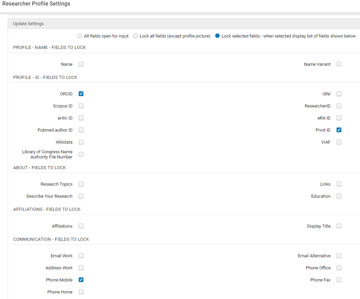Tick the ISNI checkbox
The height and width of the screenshot is (299, 360).
pyautogui.click(x=339, y=94)
